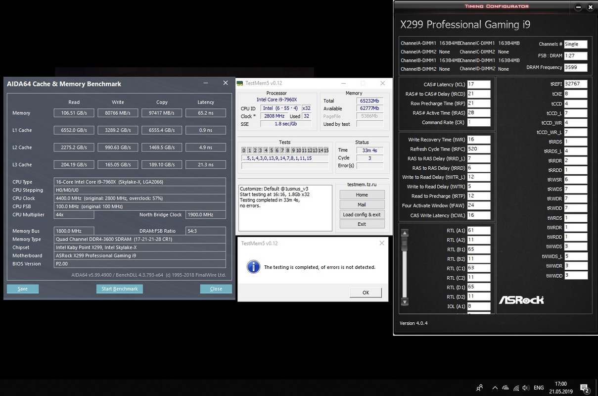598x396 pixels.
Task: Click the testmem.tz.ru label in TestMem5
Action: 362,184
